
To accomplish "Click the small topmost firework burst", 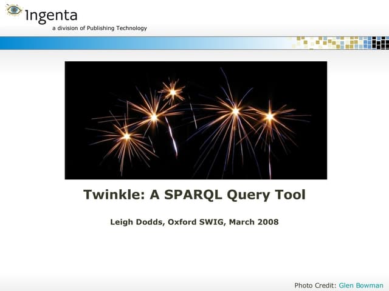I will (x=173, y=92).
